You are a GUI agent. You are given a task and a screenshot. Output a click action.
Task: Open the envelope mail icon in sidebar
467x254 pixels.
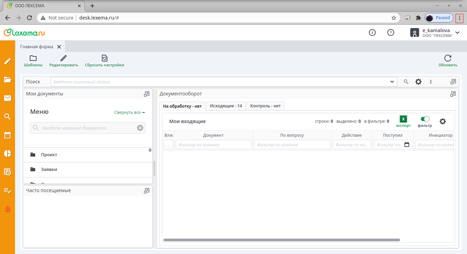point(8,98)
